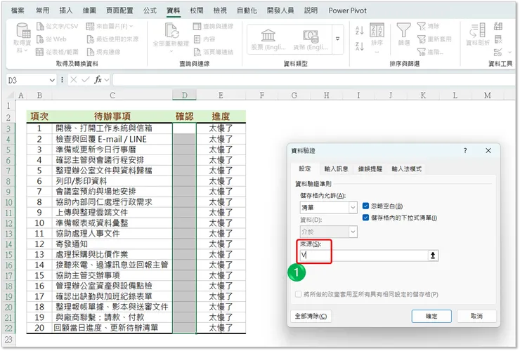Close the 資料驗證 dialog
Image resolution: width=520 pixels, height=351 pixels.
point(488,151)
